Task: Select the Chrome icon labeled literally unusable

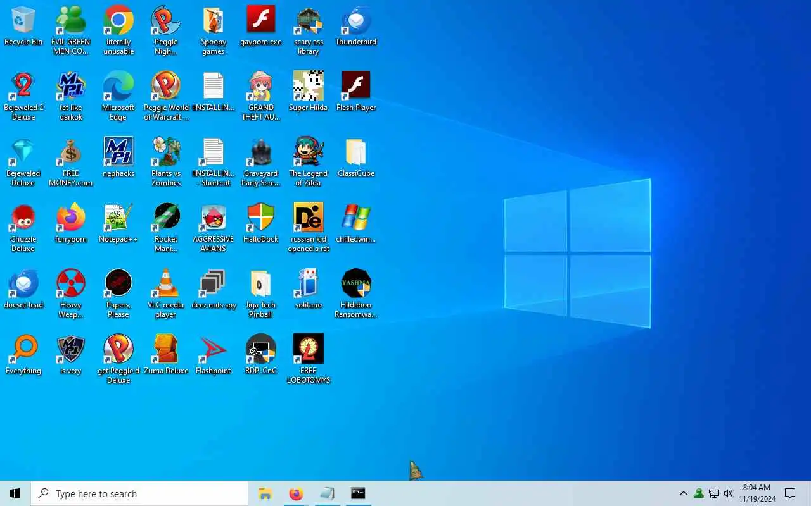Action: (x=118, y=30)
